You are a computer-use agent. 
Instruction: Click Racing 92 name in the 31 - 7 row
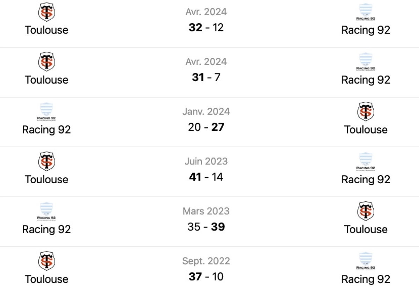pos(366,80)
